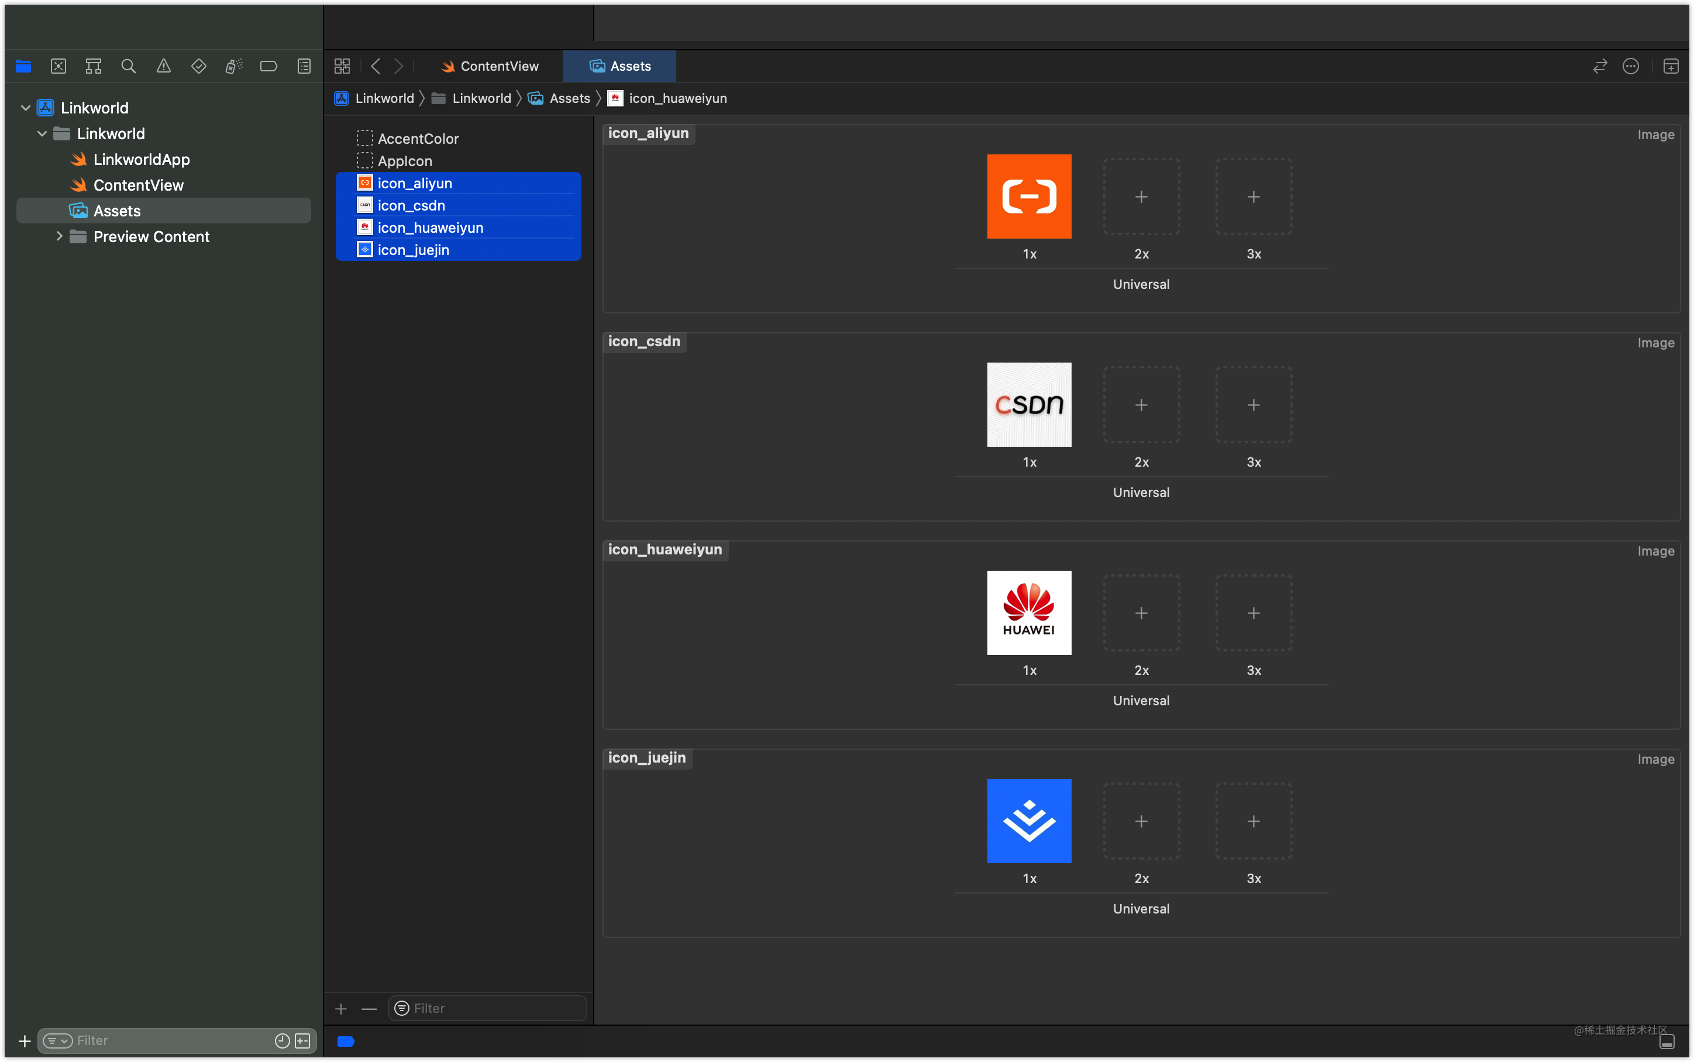Click icon_huaweiyun in the breadcrumb
This screenshot has width=1694, height=1062.
tap(668, 98)
